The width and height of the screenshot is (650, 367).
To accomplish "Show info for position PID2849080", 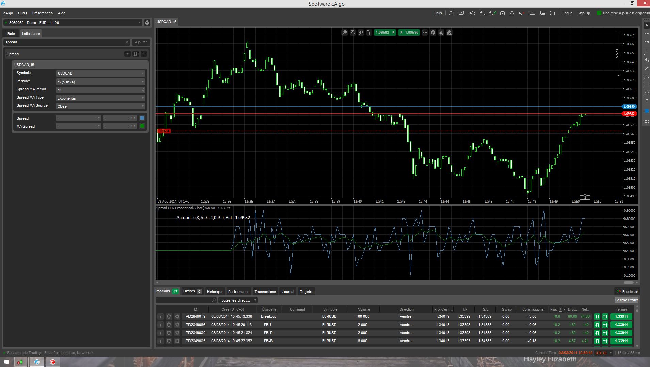I will tap(161, 333).
